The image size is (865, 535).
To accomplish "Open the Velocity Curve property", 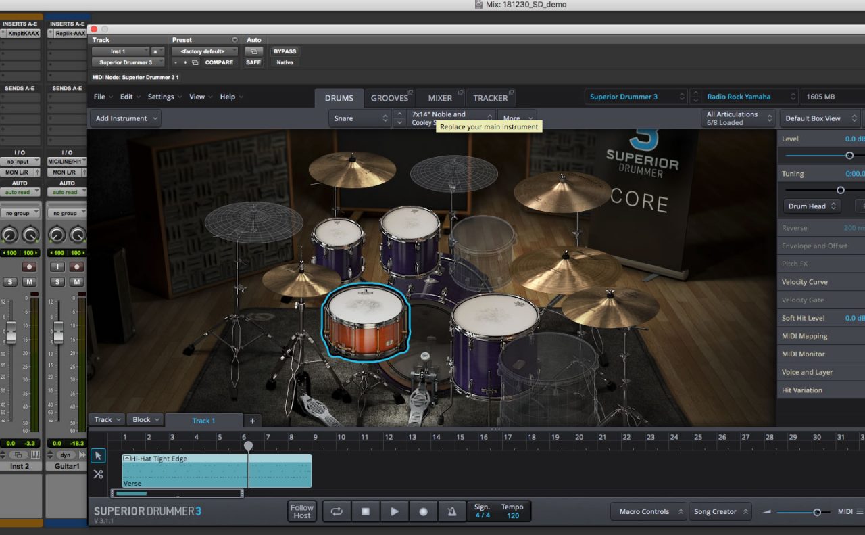I will [x=821, y=282].
